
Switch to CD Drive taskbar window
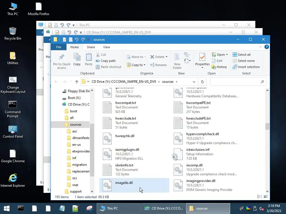[x=163, y=208]
